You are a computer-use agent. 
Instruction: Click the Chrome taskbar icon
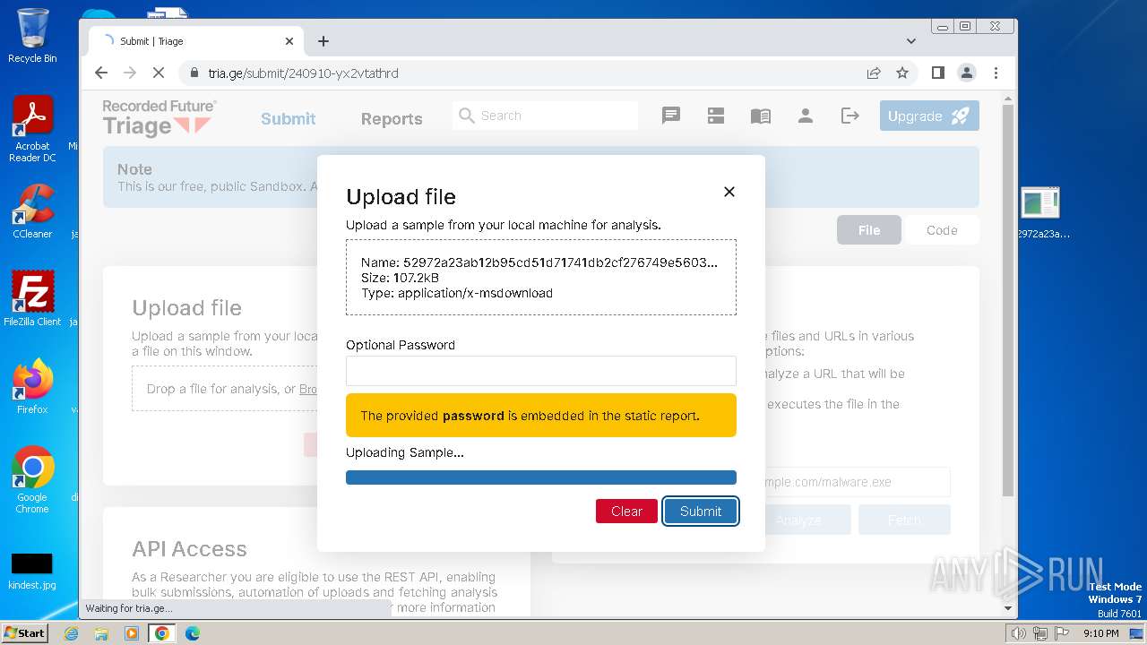click(162, 633)
